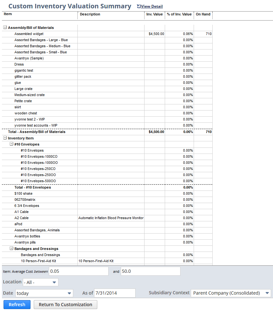Click the maximum Average Cost field containing 50.0
The image size is (273, 311).
tap(150, 271)
